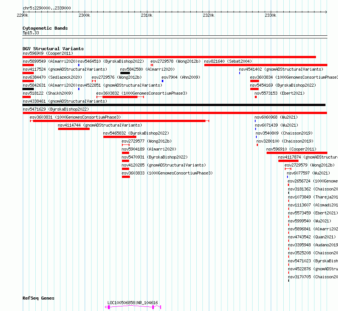Viewport: 338px width, 311px height.
Task: Click the nsv3525208 variant label
Action: click(313, 253)
